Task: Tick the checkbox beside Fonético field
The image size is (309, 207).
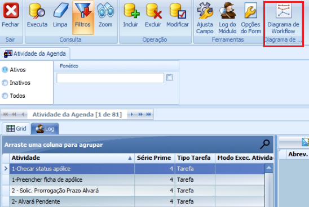Action: click(169, 78)
